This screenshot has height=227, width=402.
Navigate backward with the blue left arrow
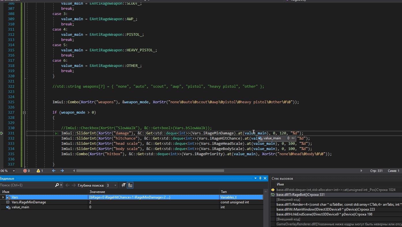tap(54, 171)
